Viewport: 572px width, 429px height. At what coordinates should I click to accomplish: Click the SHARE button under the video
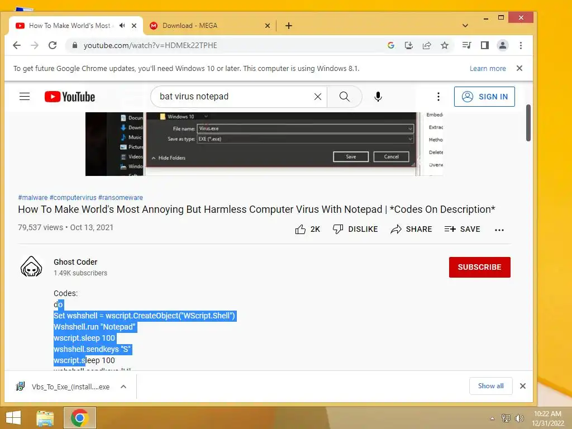click(x=411, y=229)
